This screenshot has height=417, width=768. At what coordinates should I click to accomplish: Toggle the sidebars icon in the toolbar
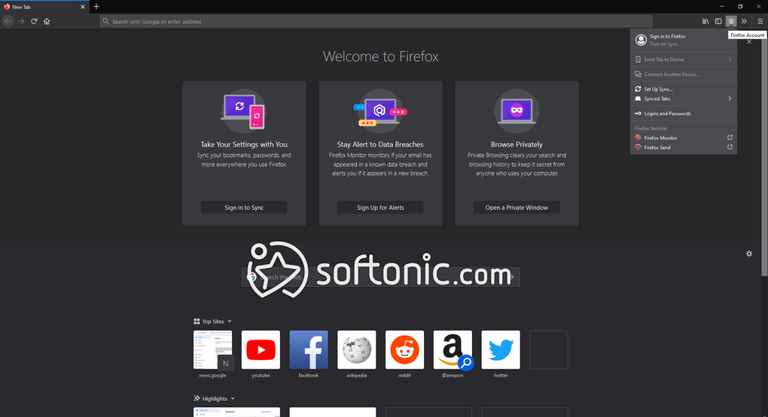718,21
